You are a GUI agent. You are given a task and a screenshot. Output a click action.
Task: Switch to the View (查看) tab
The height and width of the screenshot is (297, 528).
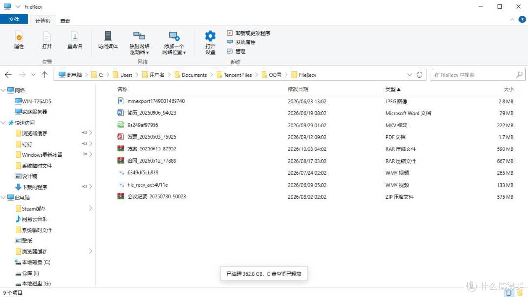pyautogui.click(x=65, y=21)
